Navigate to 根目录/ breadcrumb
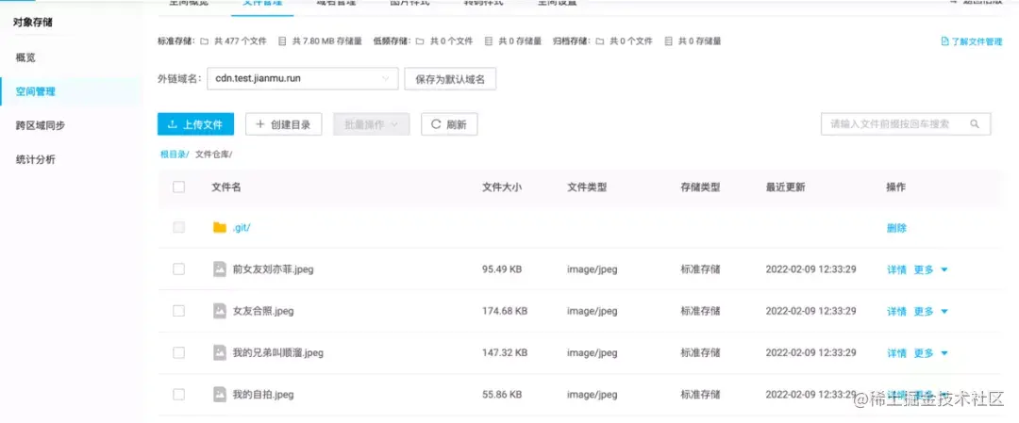 [175, 155]
